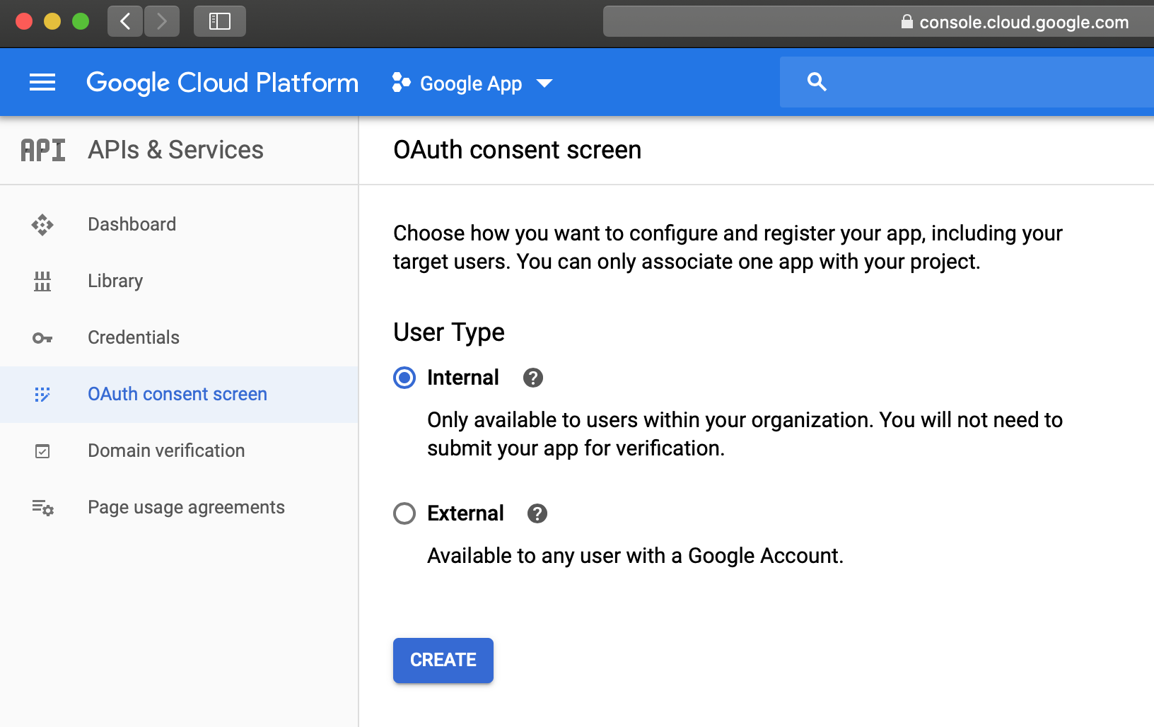This screenshot has height=727, width=1154.
Task: Click the Credentials key icon
Action: [42, 338]
